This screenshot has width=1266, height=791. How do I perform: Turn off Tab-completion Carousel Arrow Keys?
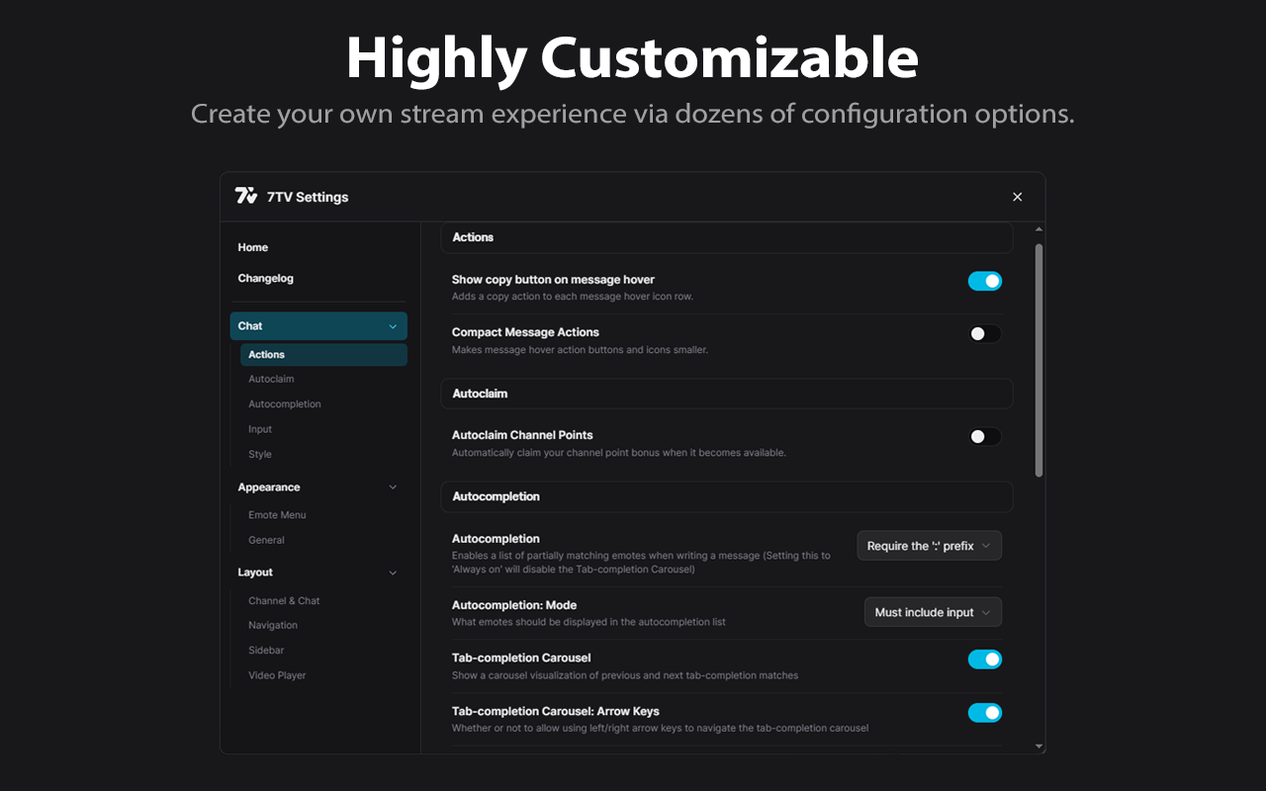point(984,713)
